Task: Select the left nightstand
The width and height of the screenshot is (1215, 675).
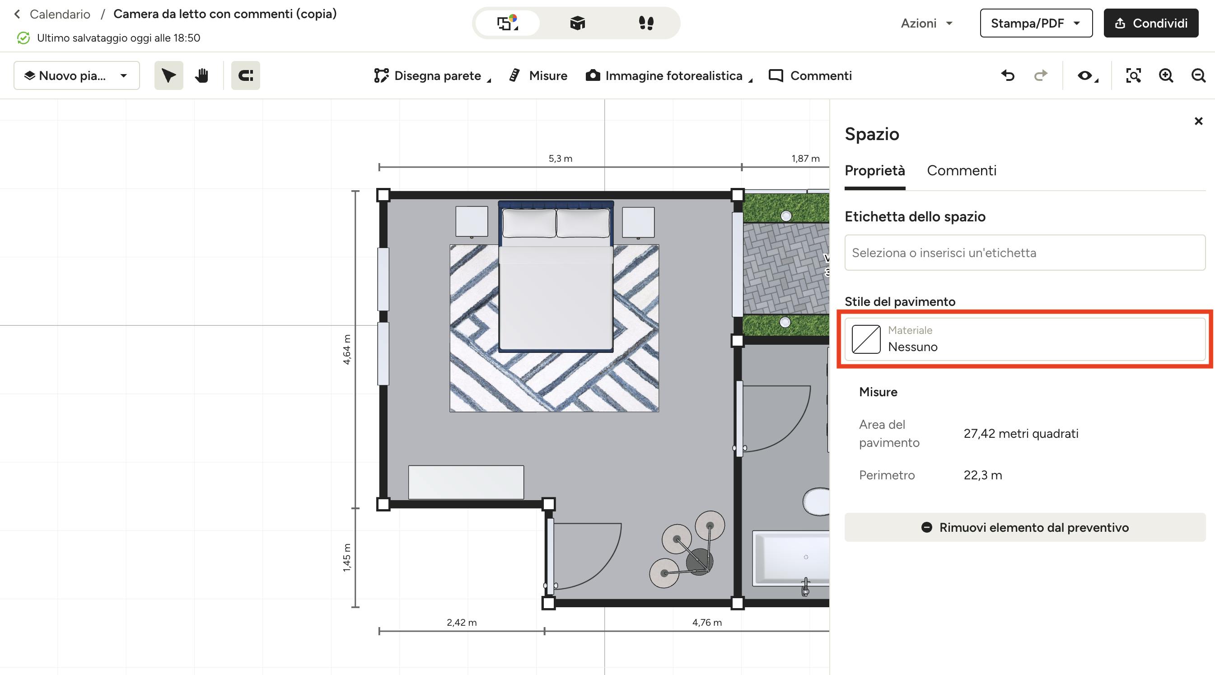Action: click(472, 222)
